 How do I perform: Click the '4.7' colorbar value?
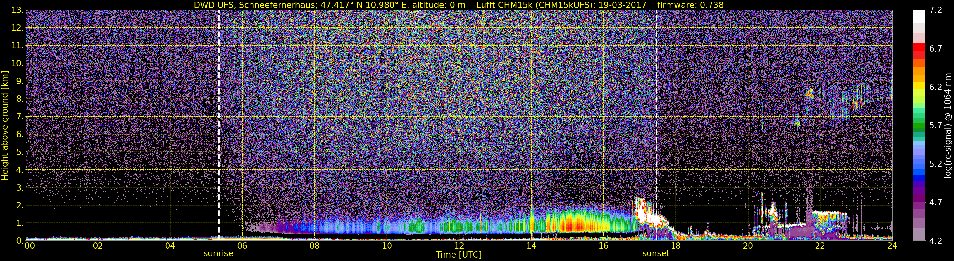point(936,203)
